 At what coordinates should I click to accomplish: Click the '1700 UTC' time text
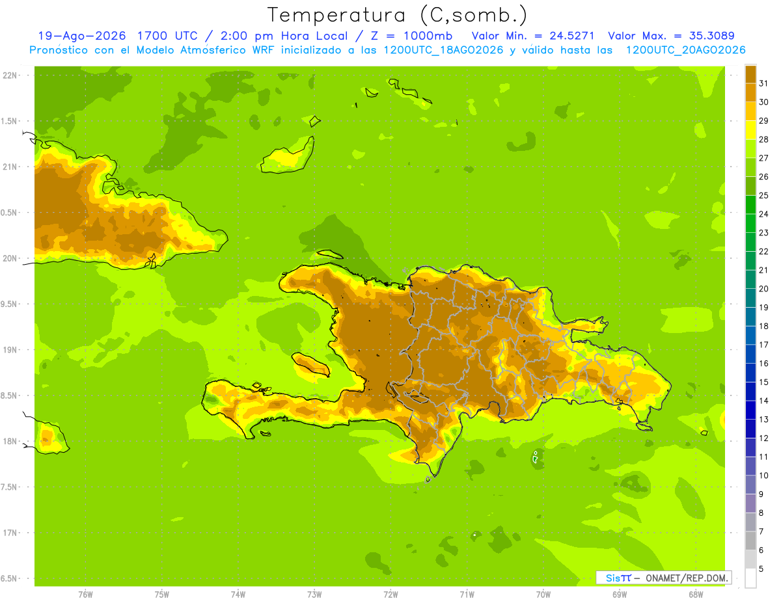[168, 36]
